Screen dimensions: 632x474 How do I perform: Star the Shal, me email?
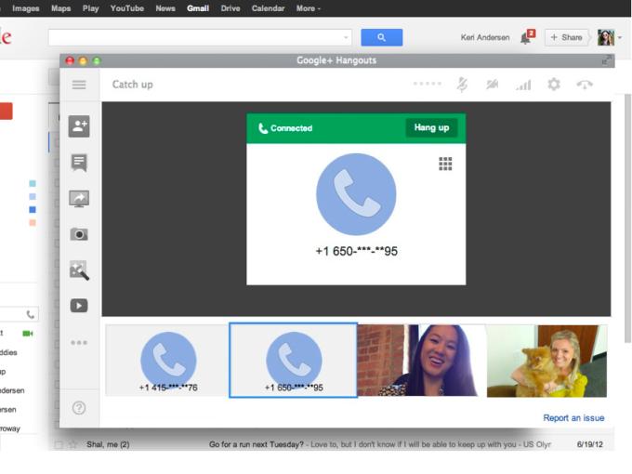(x=72, y=444)
